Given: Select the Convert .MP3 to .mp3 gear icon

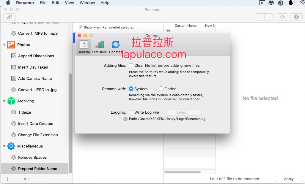Looking at the screenshot, I should click(14, 33).
